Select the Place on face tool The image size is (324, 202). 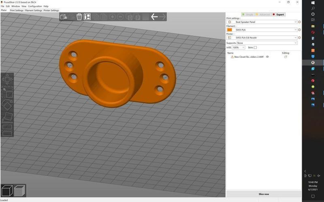pos(7,117)
